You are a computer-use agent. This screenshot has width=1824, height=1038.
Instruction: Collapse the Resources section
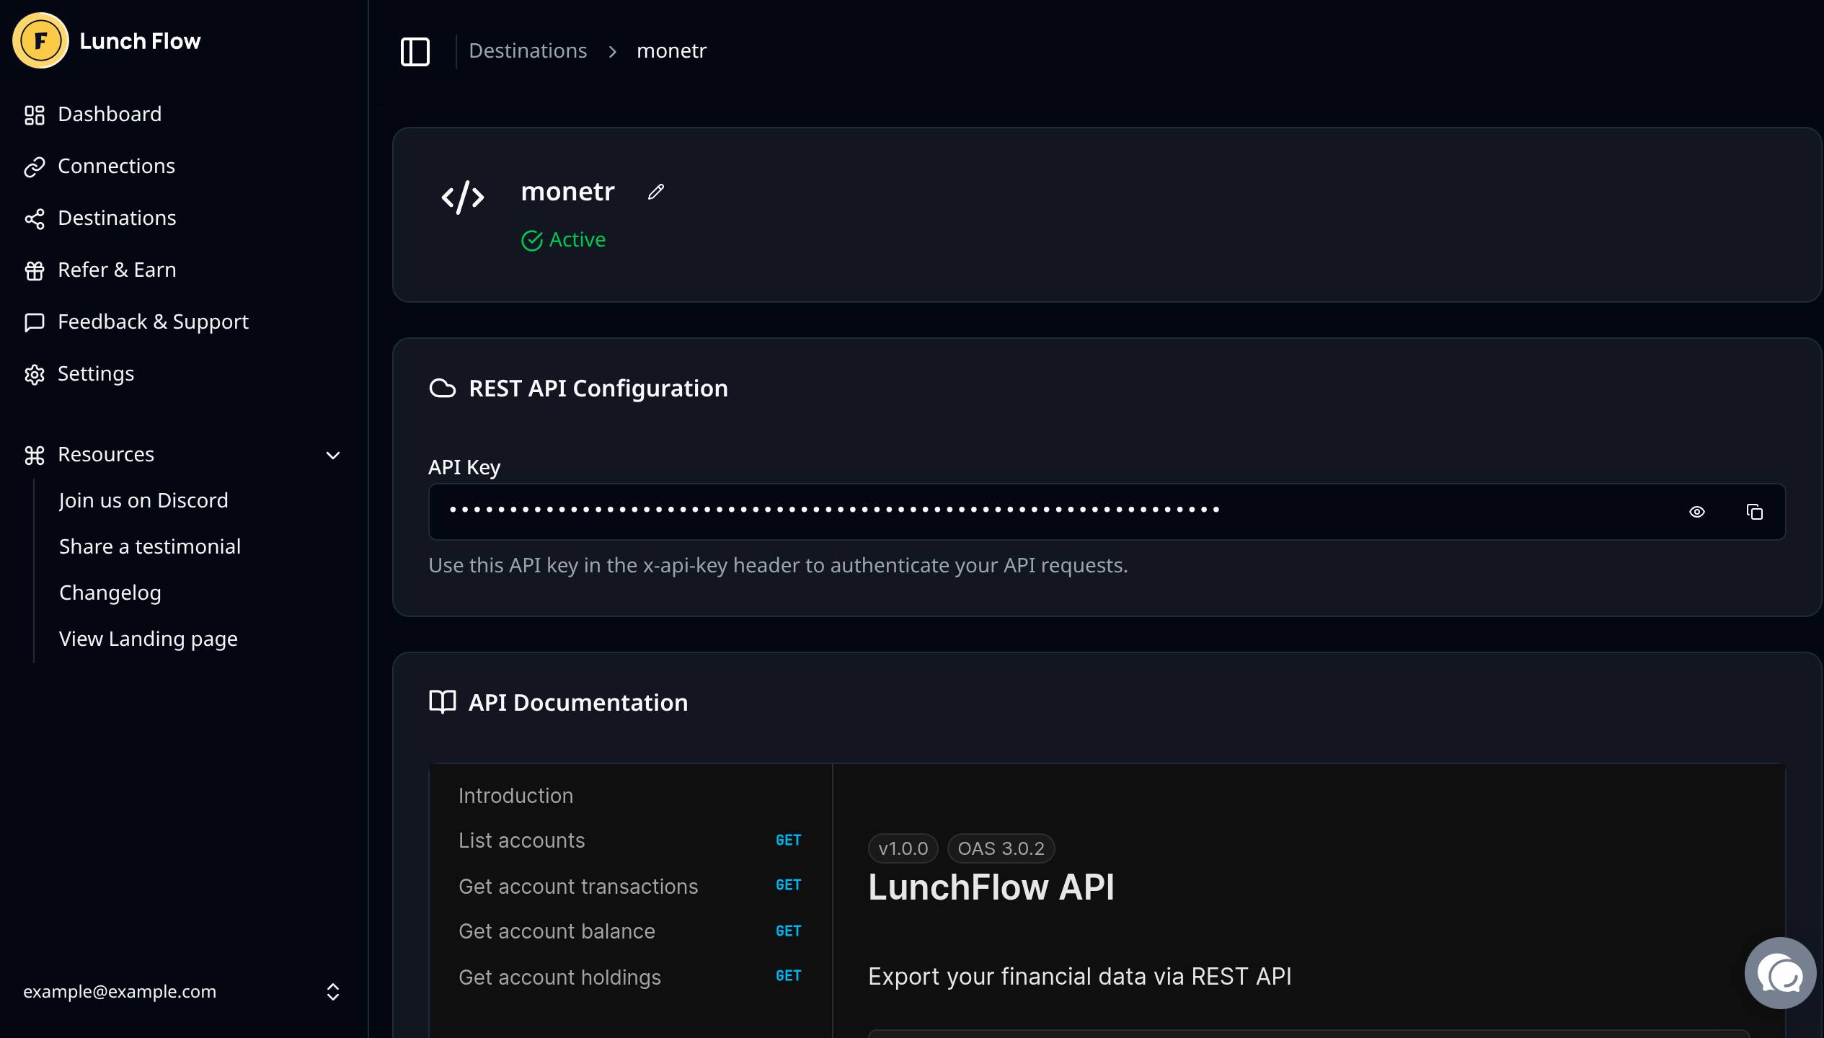pyautogui.click(x=332, y=455)
